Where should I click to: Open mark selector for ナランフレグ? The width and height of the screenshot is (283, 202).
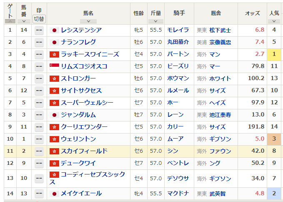tap(39, 43)
